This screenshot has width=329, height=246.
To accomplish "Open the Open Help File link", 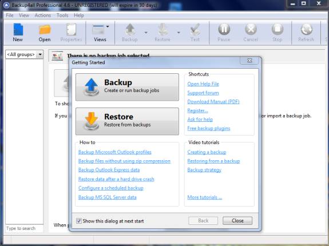I will (203, 84).
